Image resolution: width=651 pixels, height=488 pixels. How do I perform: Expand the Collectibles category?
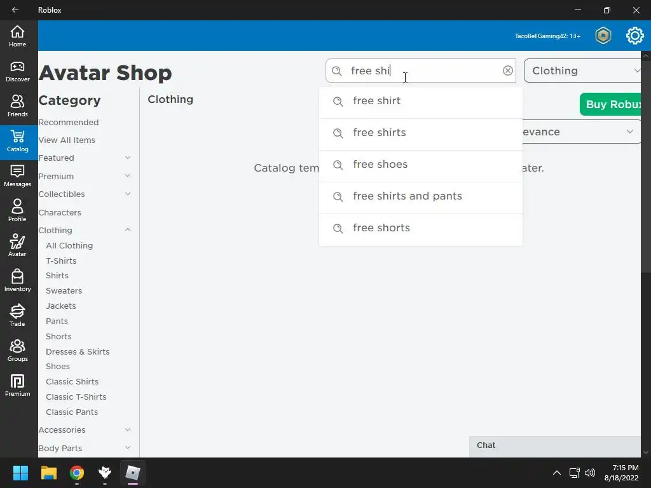click(128, 194)
